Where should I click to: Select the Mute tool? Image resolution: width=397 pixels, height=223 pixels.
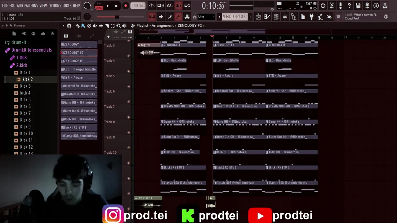click(95, 26)
